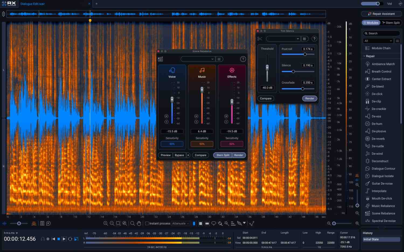Click the clapperboard icon in Scene Rebalance
The width and height of the screenshot is (404, 252).
(160, 59)
